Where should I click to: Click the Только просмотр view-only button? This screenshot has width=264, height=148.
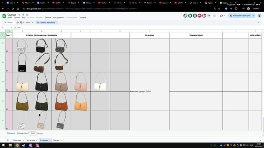pos(46,23)
